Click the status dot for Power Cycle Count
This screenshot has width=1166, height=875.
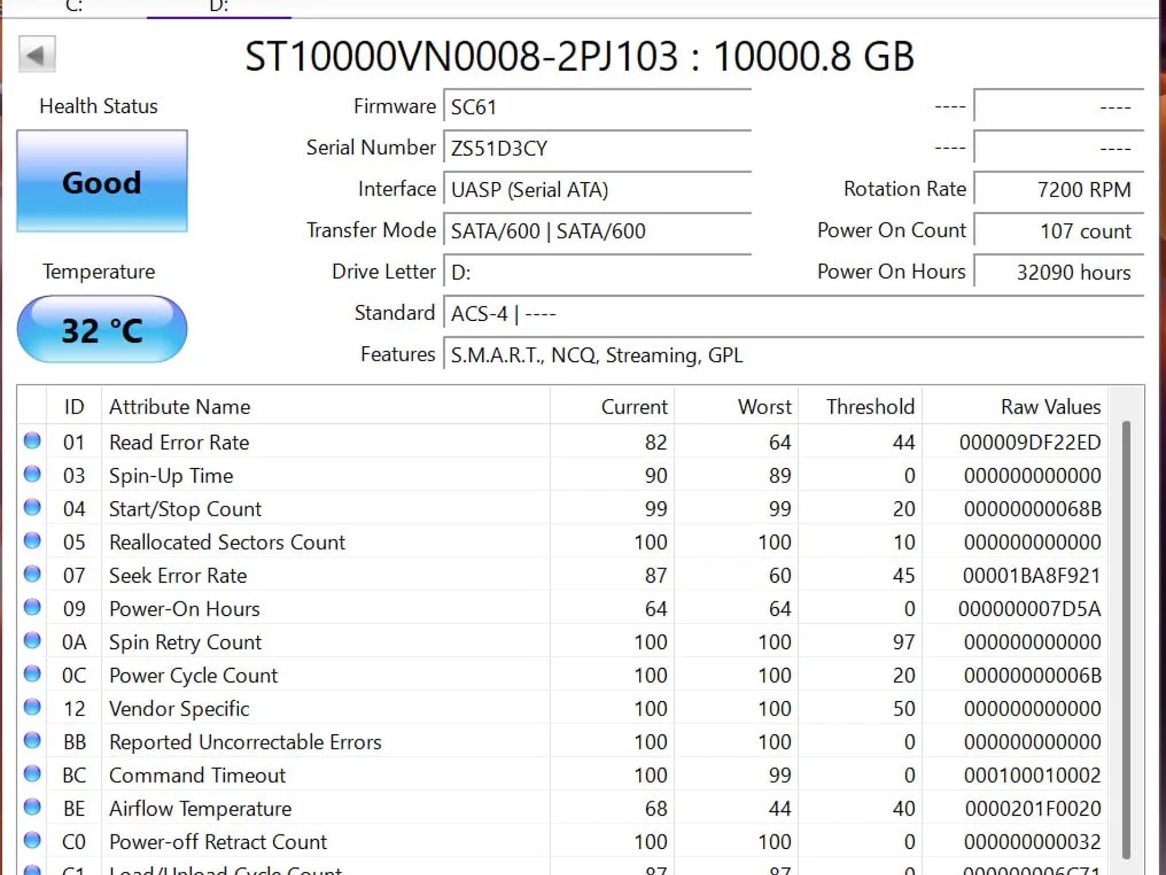click(32, 674)
